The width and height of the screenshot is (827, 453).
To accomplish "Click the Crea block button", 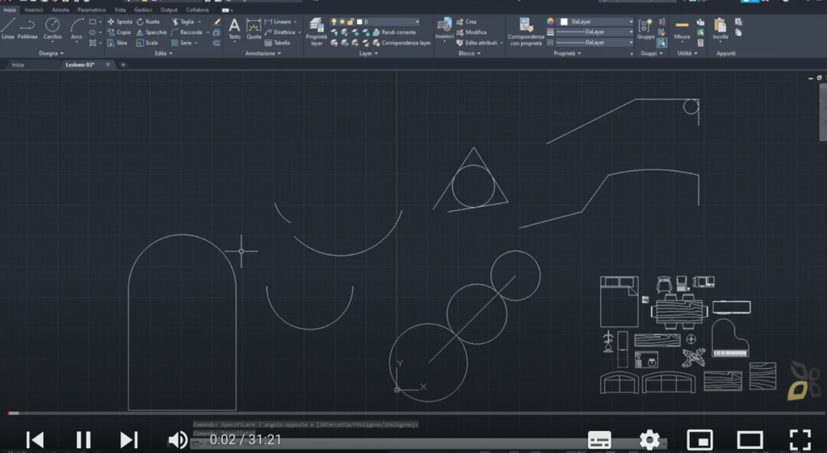I will pos(466,22).
